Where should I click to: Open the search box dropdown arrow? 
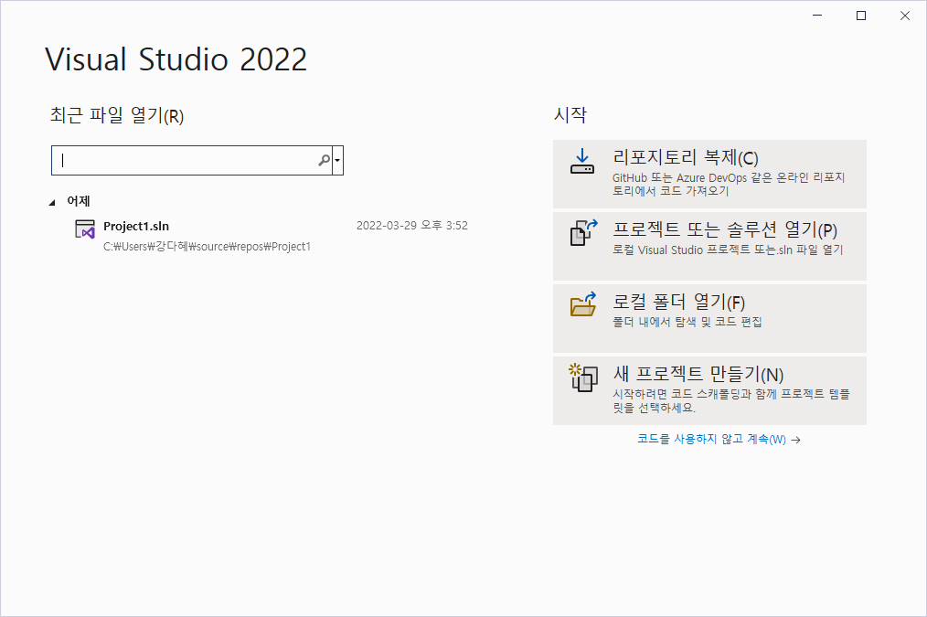337,160
